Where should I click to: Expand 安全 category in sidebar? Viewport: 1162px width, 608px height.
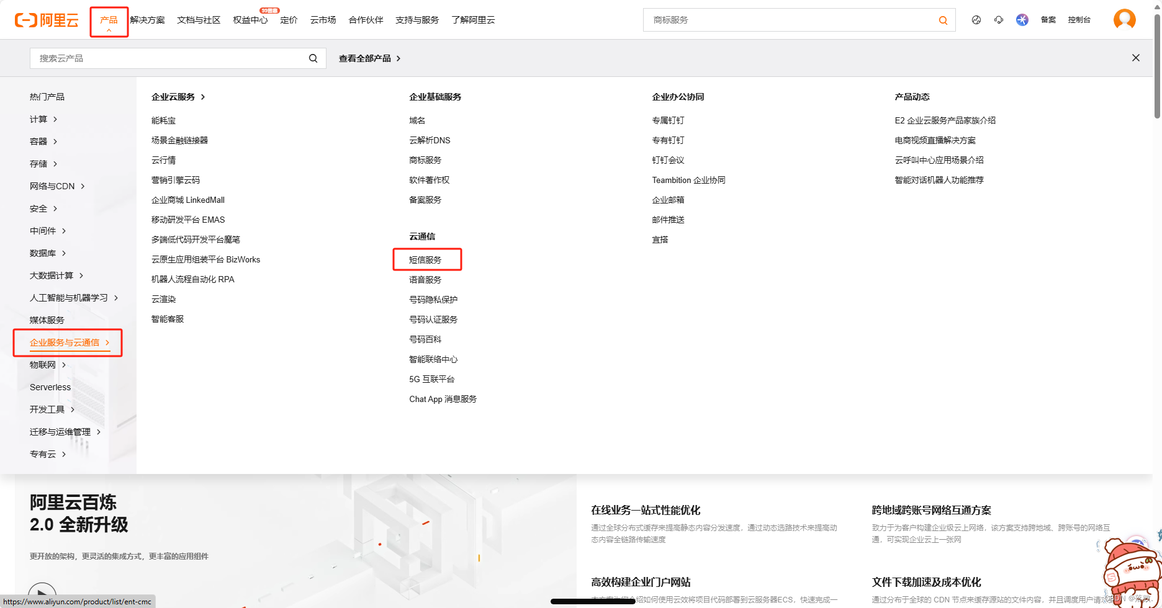coord(43,208)
